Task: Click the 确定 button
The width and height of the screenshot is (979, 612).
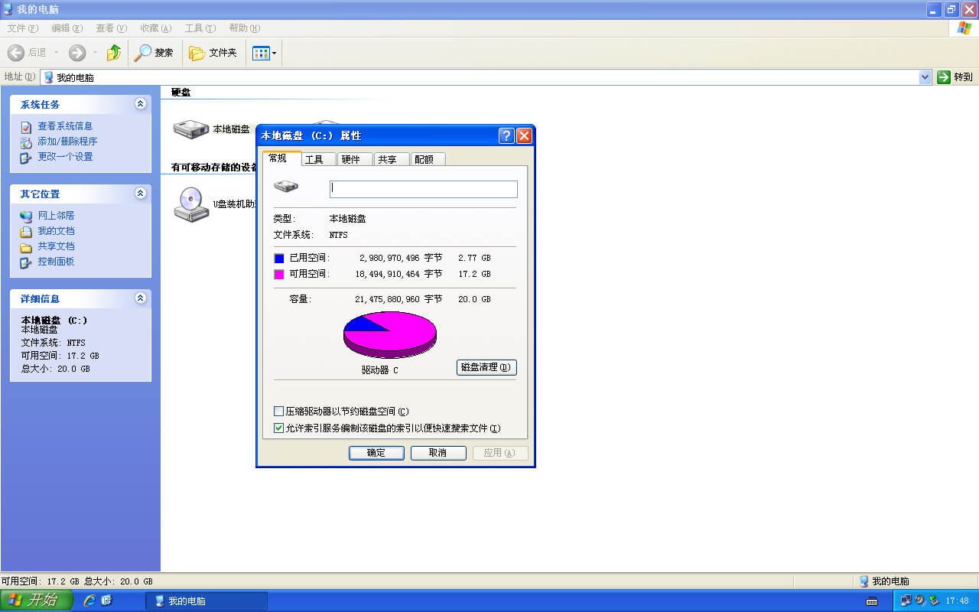Action: pyautogui.click(x=376, y=453)
